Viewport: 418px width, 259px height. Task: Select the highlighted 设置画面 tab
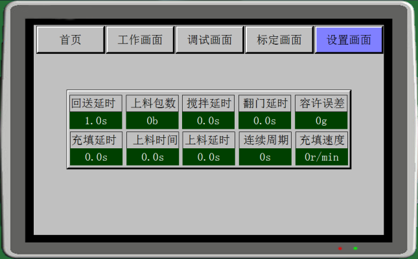349,39
